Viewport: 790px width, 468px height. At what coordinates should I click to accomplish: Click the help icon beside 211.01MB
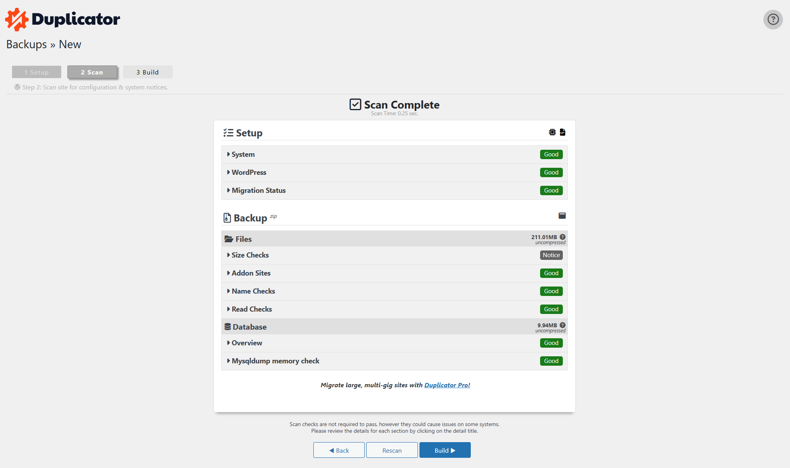[x=562, y=237]
